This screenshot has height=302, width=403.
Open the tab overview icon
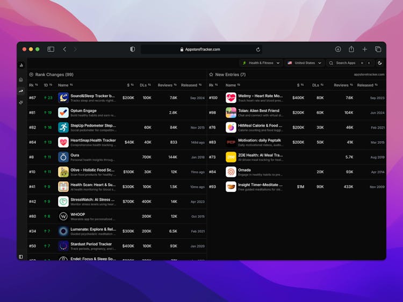tap(378, 49)
